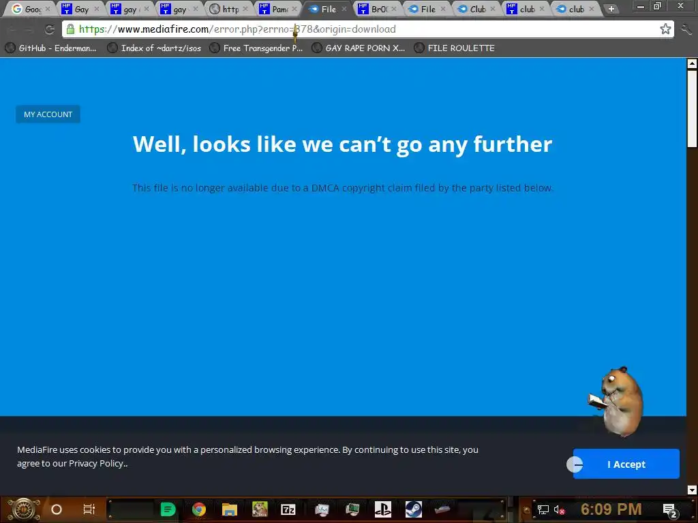Click the 'Well, looks like we can't go any further' heading

coord(342,144)
